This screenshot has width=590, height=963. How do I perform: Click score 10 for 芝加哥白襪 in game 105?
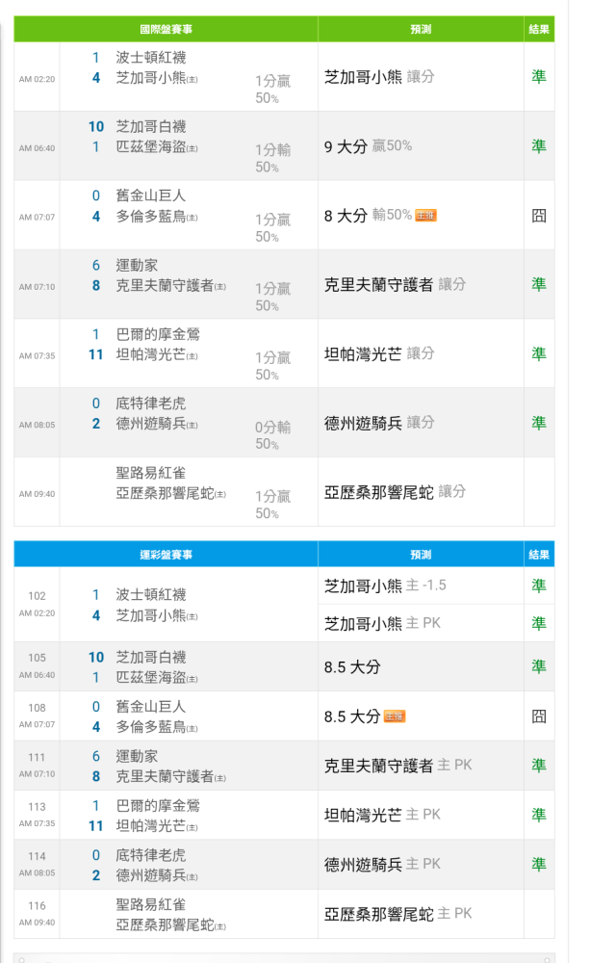point(96,657)
